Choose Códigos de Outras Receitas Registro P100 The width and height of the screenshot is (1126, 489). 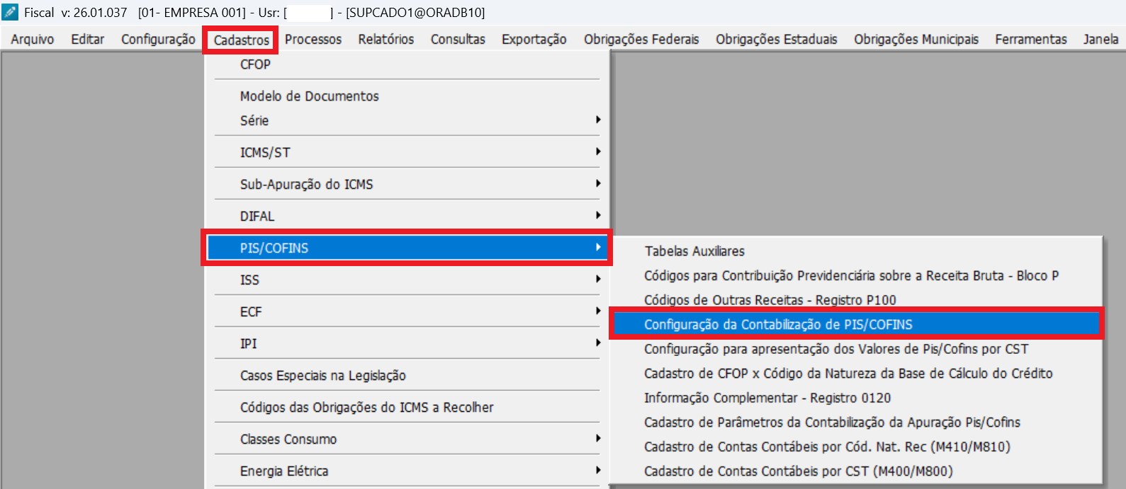coord(856,300)
